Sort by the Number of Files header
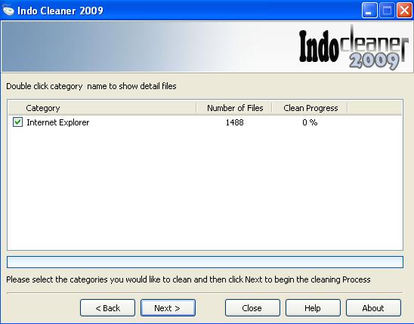 click(x=234, y=108)
